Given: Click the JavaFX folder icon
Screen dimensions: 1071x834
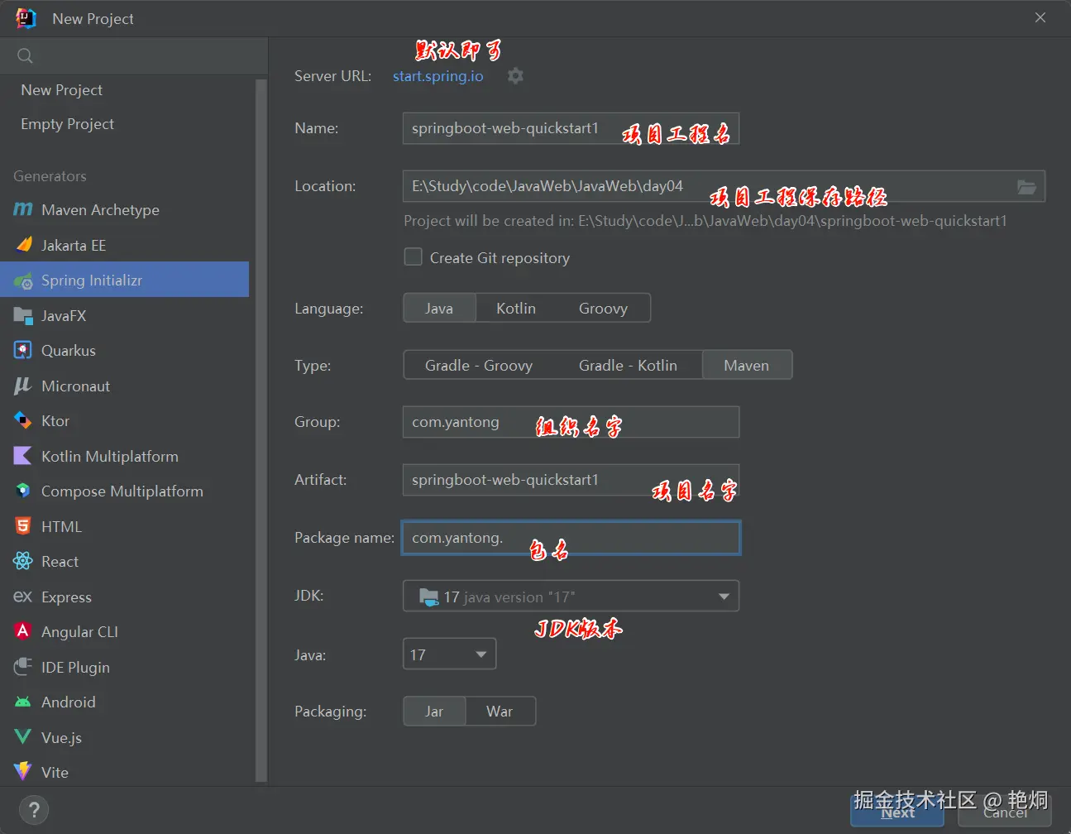Looking at the screenshot, I should pyautogui.click(x=23, y=315).
